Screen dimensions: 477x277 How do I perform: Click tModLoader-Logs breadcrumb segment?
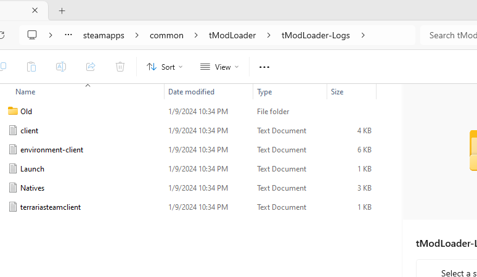[x=316, y=35]
